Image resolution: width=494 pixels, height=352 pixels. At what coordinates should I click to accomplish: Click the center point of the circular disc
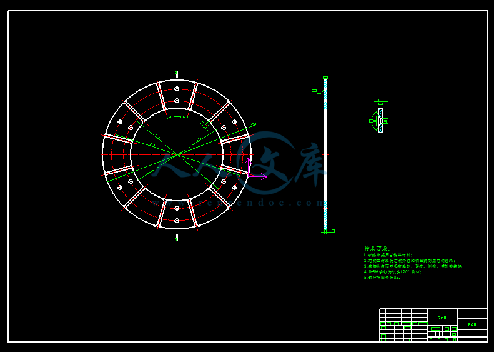[x=177, y=154]
